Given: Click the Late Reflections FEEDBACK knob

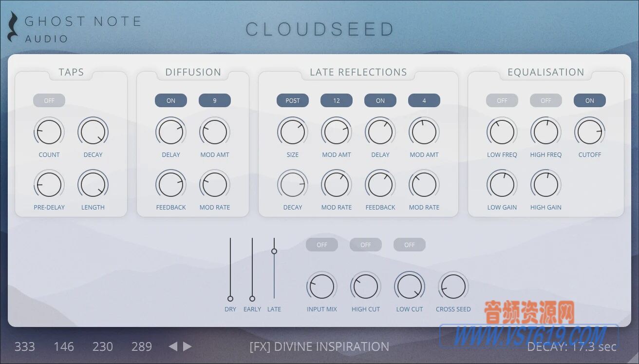Looking at the screenshot, I should [380, 185].
